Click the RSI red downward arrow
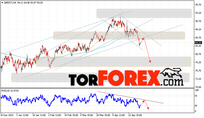This screenshot has width=204, height=118. click(x=147, y=105)
